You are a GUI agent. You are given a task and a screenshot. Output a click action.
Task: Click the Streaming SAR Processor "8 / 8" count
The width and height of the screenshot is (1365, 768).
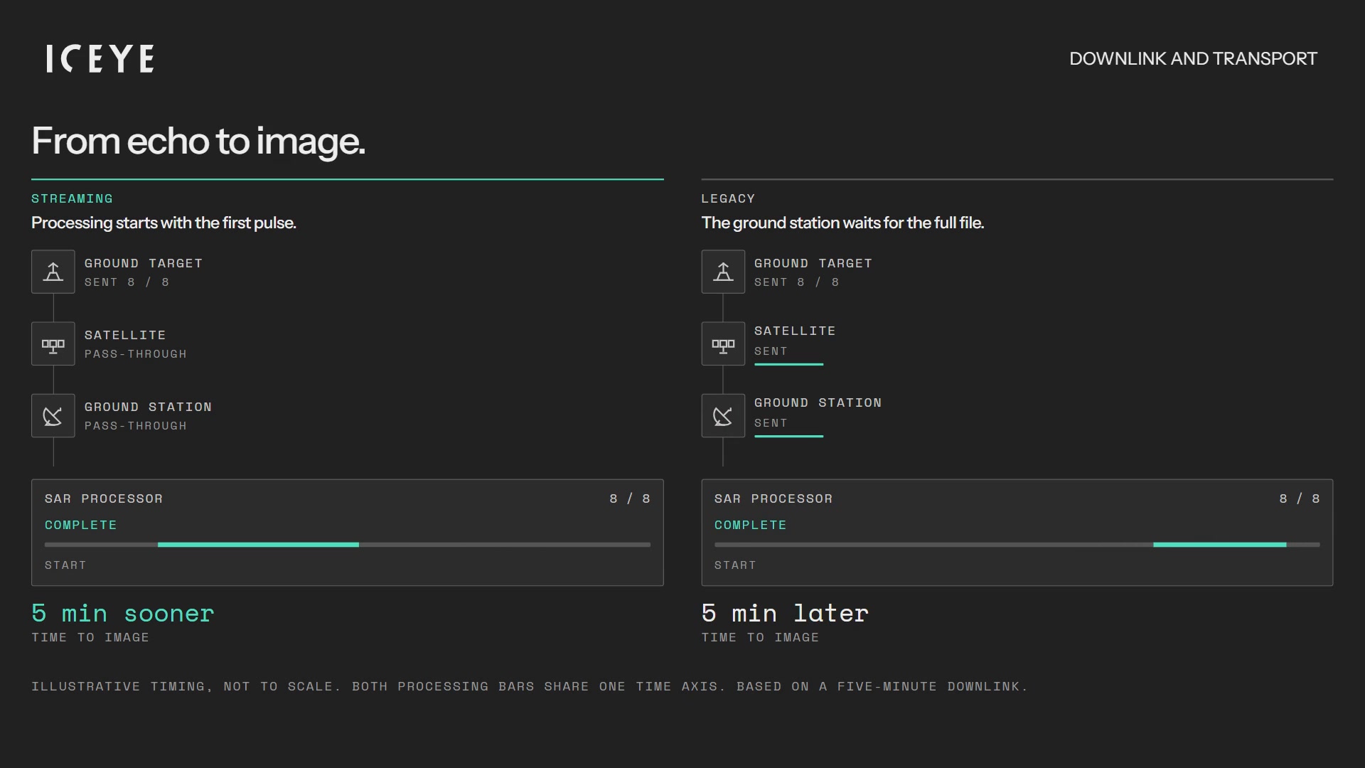630,498
